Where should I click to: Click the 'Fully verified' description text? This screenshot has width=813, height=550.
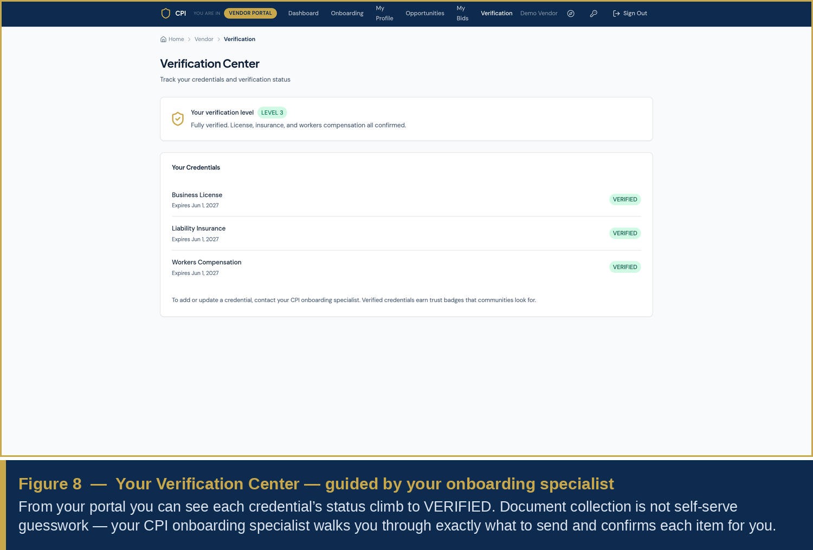pos(298,125)
